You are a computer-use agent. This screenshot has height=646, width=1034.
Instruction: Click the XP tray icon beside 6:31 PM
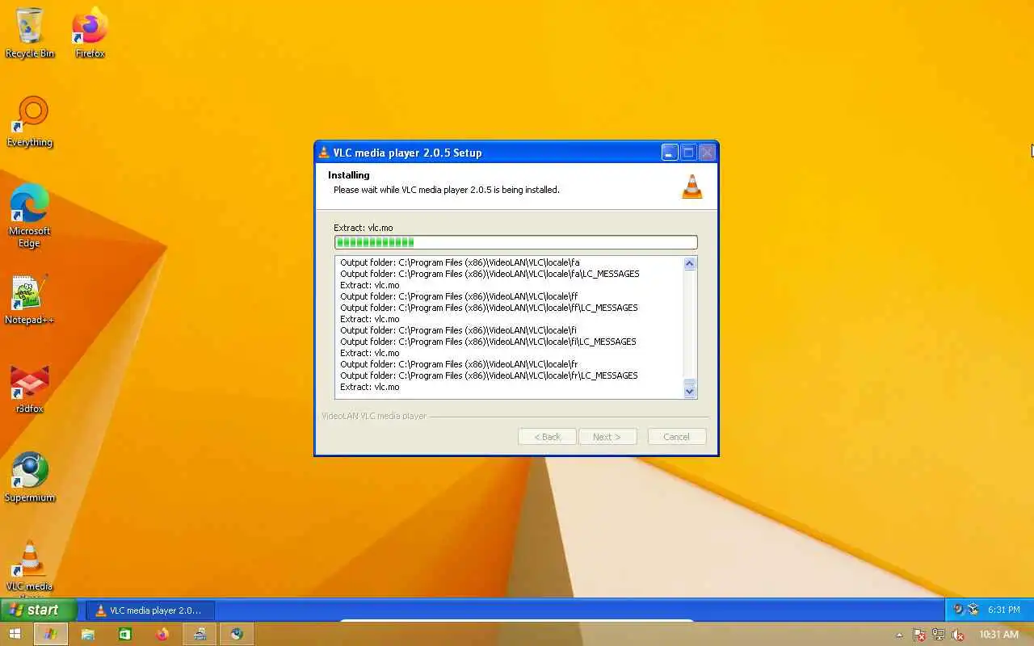(973, 610)
